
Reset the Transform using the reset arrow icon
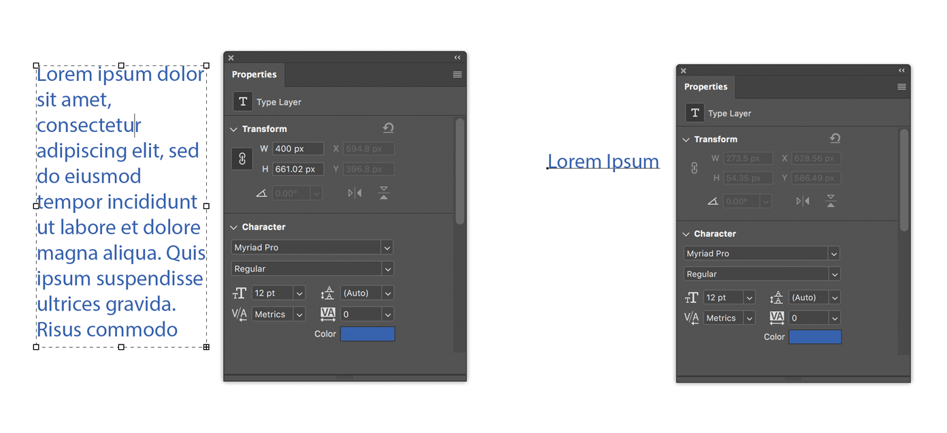click(389, 127)
